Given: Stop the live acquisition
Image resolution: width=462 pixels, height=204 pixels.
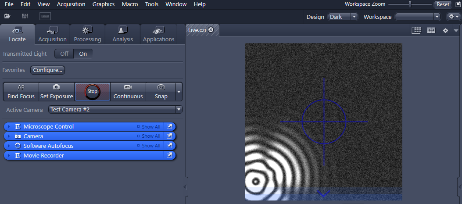Looking at the screenshot, I should point(92,92).
